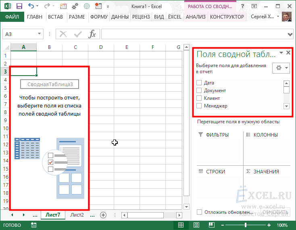The width and height of the screenshot is (296, 230).
Task: Click the macro recording icon in status bar
Action: [33, 225]
